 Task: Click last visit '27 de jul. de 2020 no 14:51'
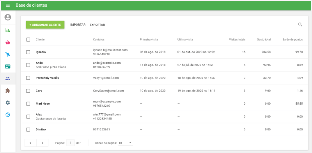pos(195,65)
